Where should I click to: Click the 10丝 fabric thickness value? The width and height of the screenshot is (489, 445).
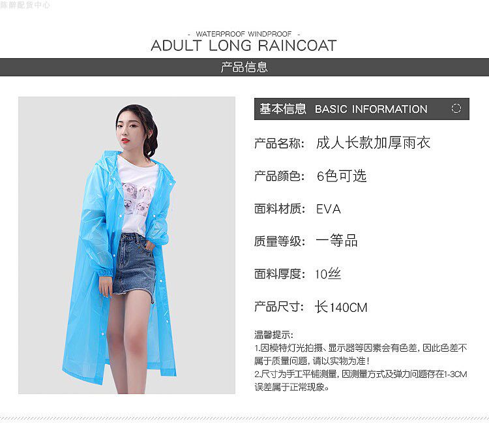click(x=328, y=274)
